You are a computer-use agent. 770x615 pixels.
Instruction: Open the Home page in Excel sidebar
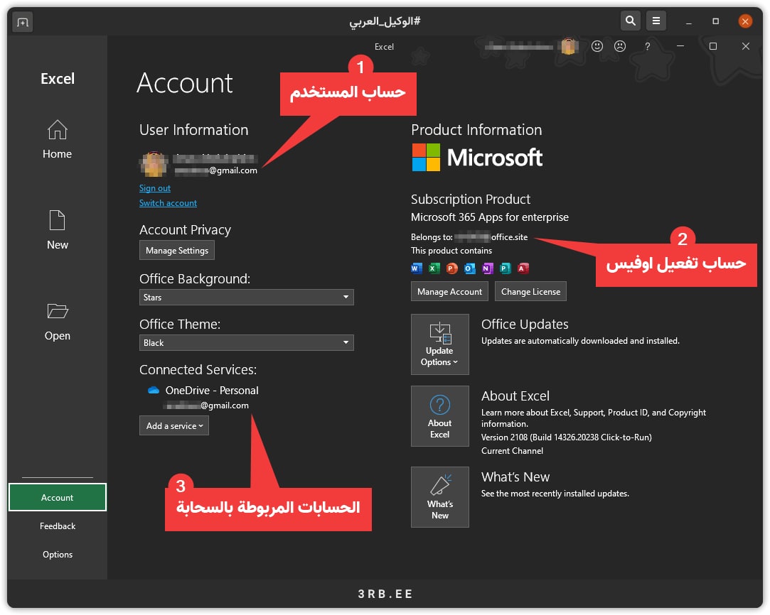click(x=57, y=140)
